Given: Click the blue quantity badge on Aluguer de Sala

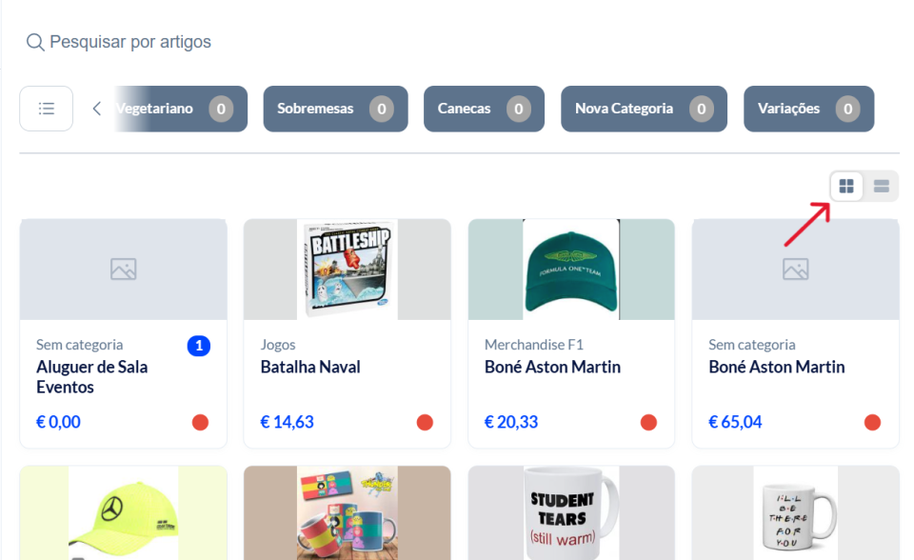Looking at the screenshot, I should pyautogui.click(x=199, y=346).
